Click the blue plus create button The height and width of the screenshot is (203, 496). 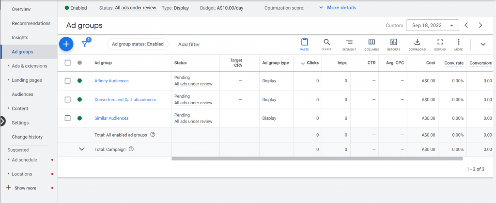[66, 44]
